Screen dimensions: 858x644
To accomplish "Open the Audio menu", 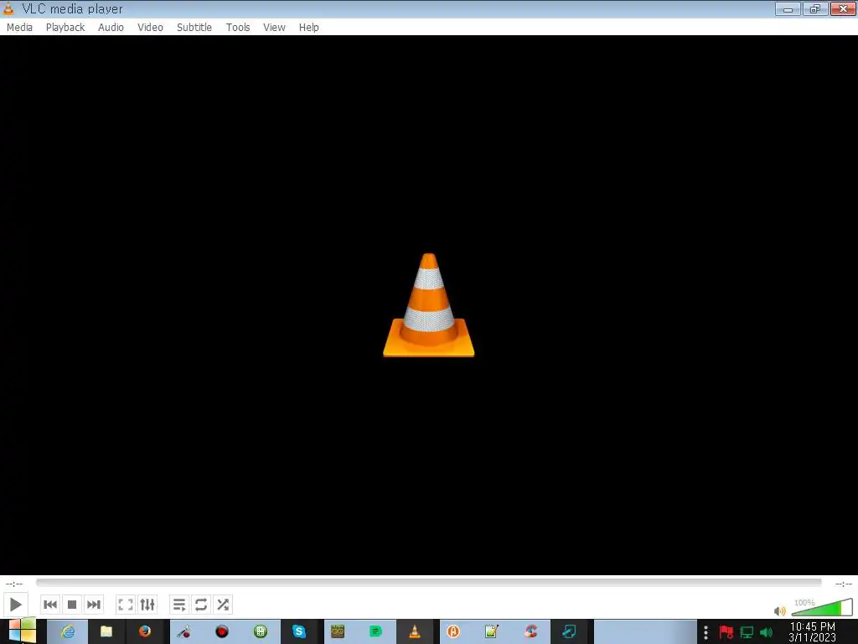I will pos(111,28).
